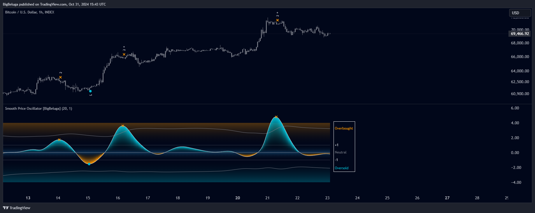This screenshot has height=213, width=535.
Task: Click the 60,900.00 price axis label
Action: click(520, 94)
